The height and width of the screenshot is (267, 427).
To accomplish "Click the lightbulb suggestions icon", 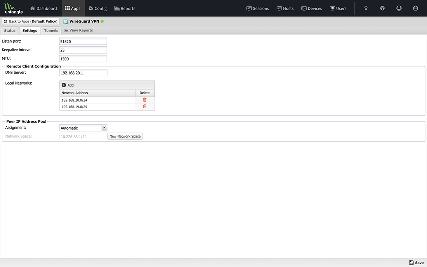I will pyautogui.click(x=366, y=9).
